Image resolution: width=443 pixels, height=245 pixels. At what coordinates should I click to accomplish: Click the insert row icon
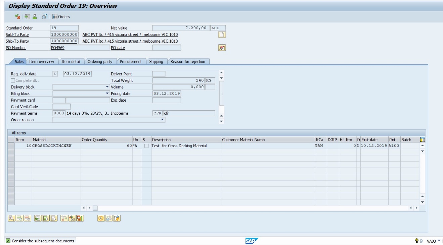19,218
